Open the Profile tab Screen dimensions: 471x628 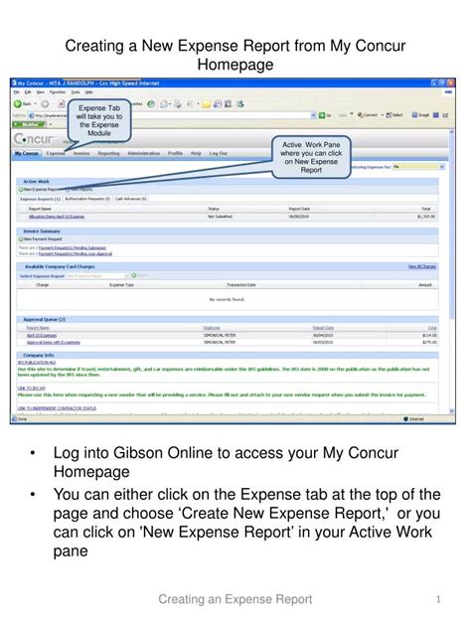point(175,153)
